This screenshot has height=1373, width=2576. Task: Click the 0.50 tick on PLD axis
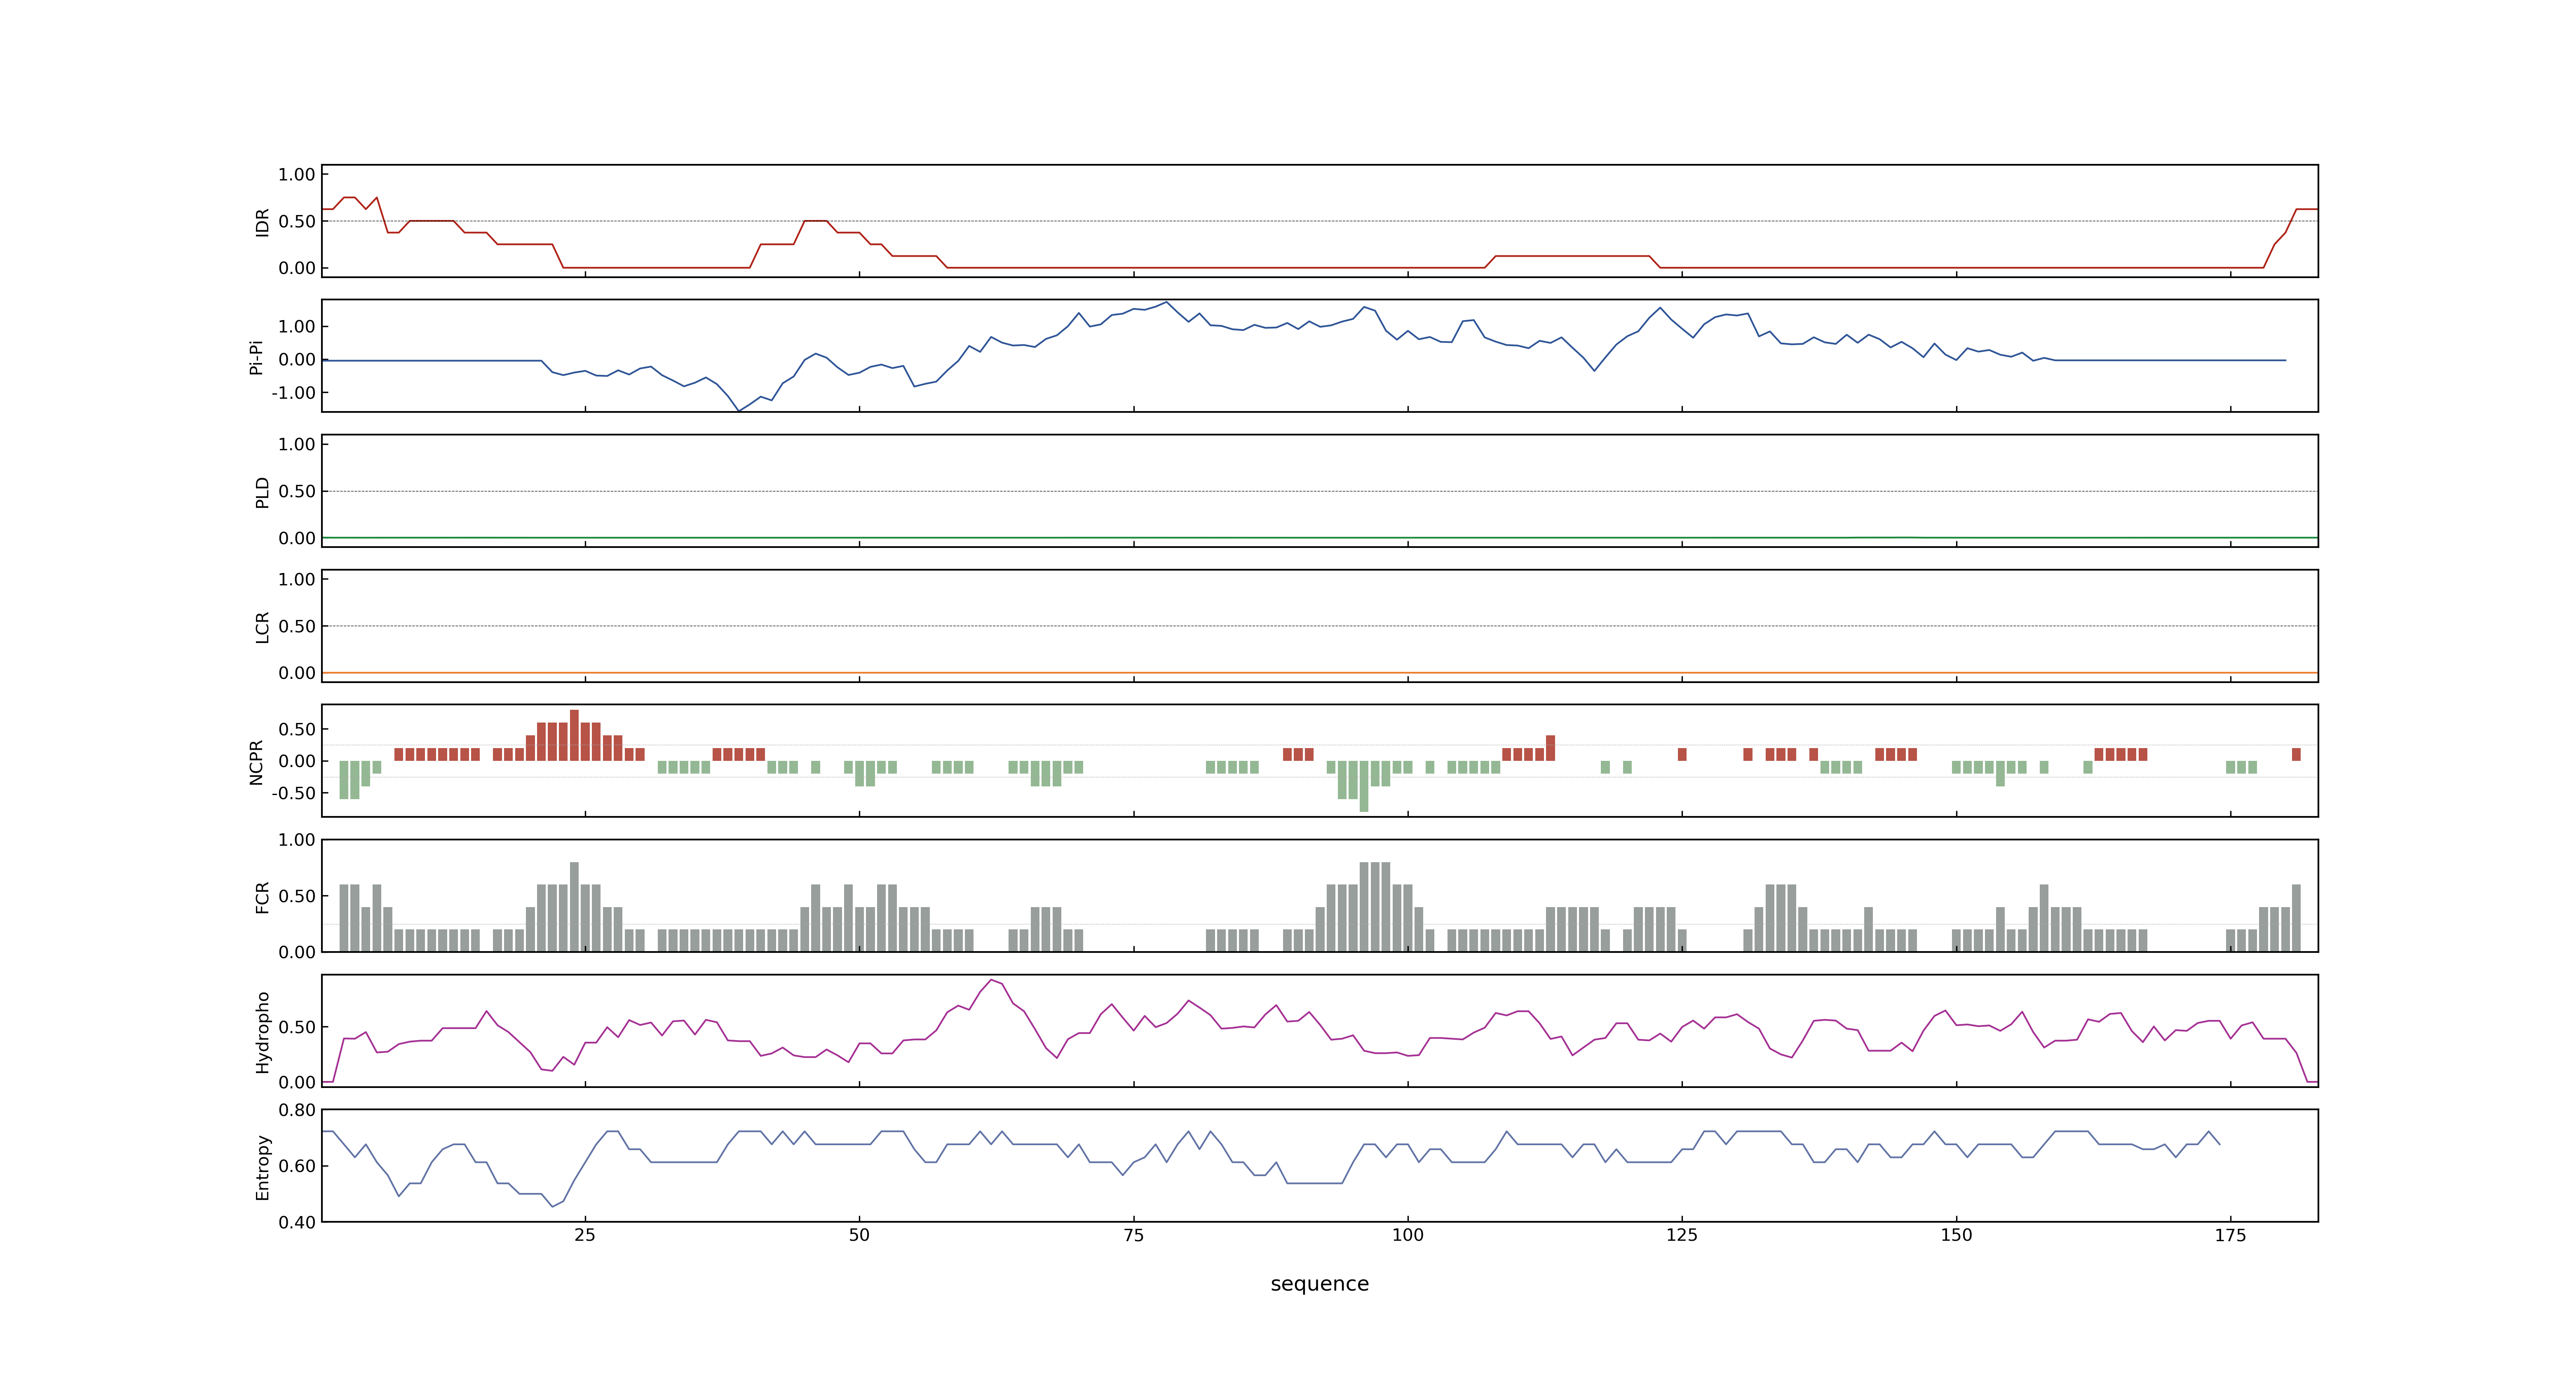click(297, 491)
